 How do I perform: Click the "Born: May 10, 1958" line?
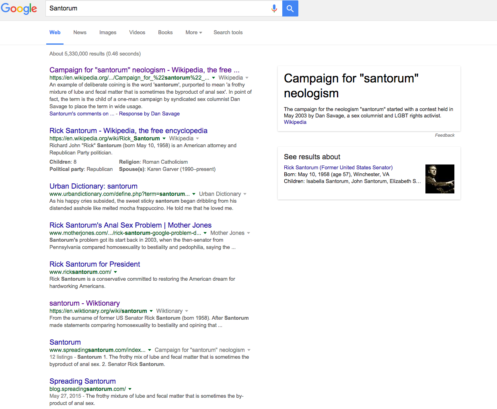(337, 175)
